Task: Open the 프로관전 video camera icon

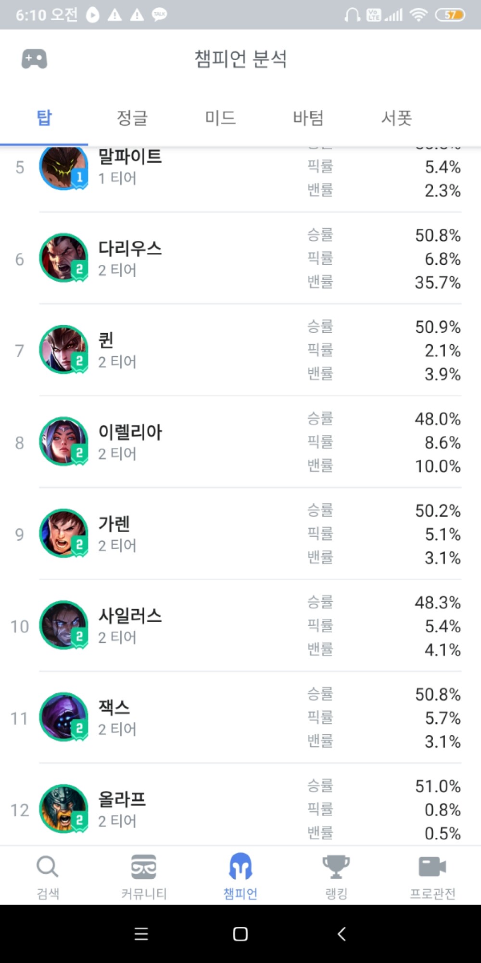Action: pos(432,867)
